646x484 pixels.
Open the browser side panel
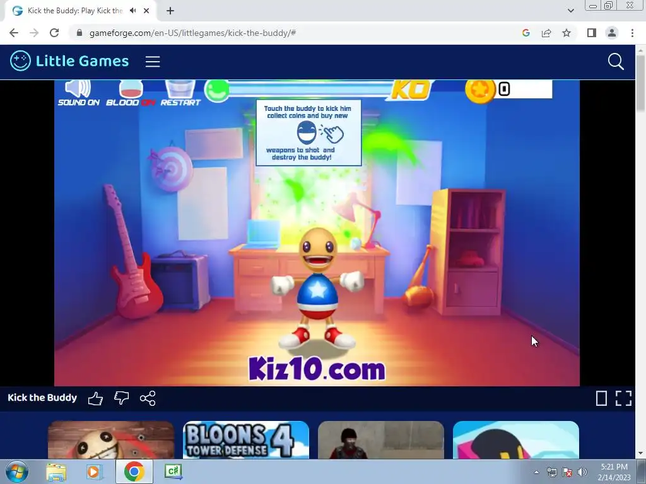[x=592, y=33]
